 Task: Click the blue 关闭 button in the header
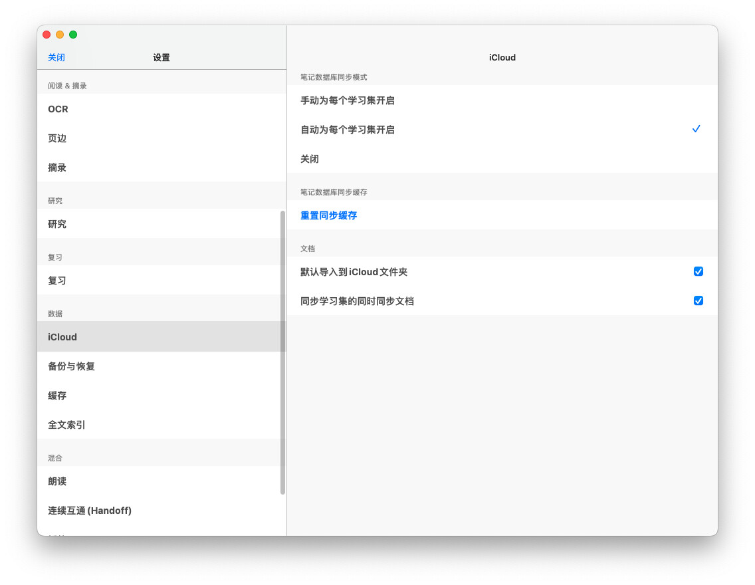56,57
